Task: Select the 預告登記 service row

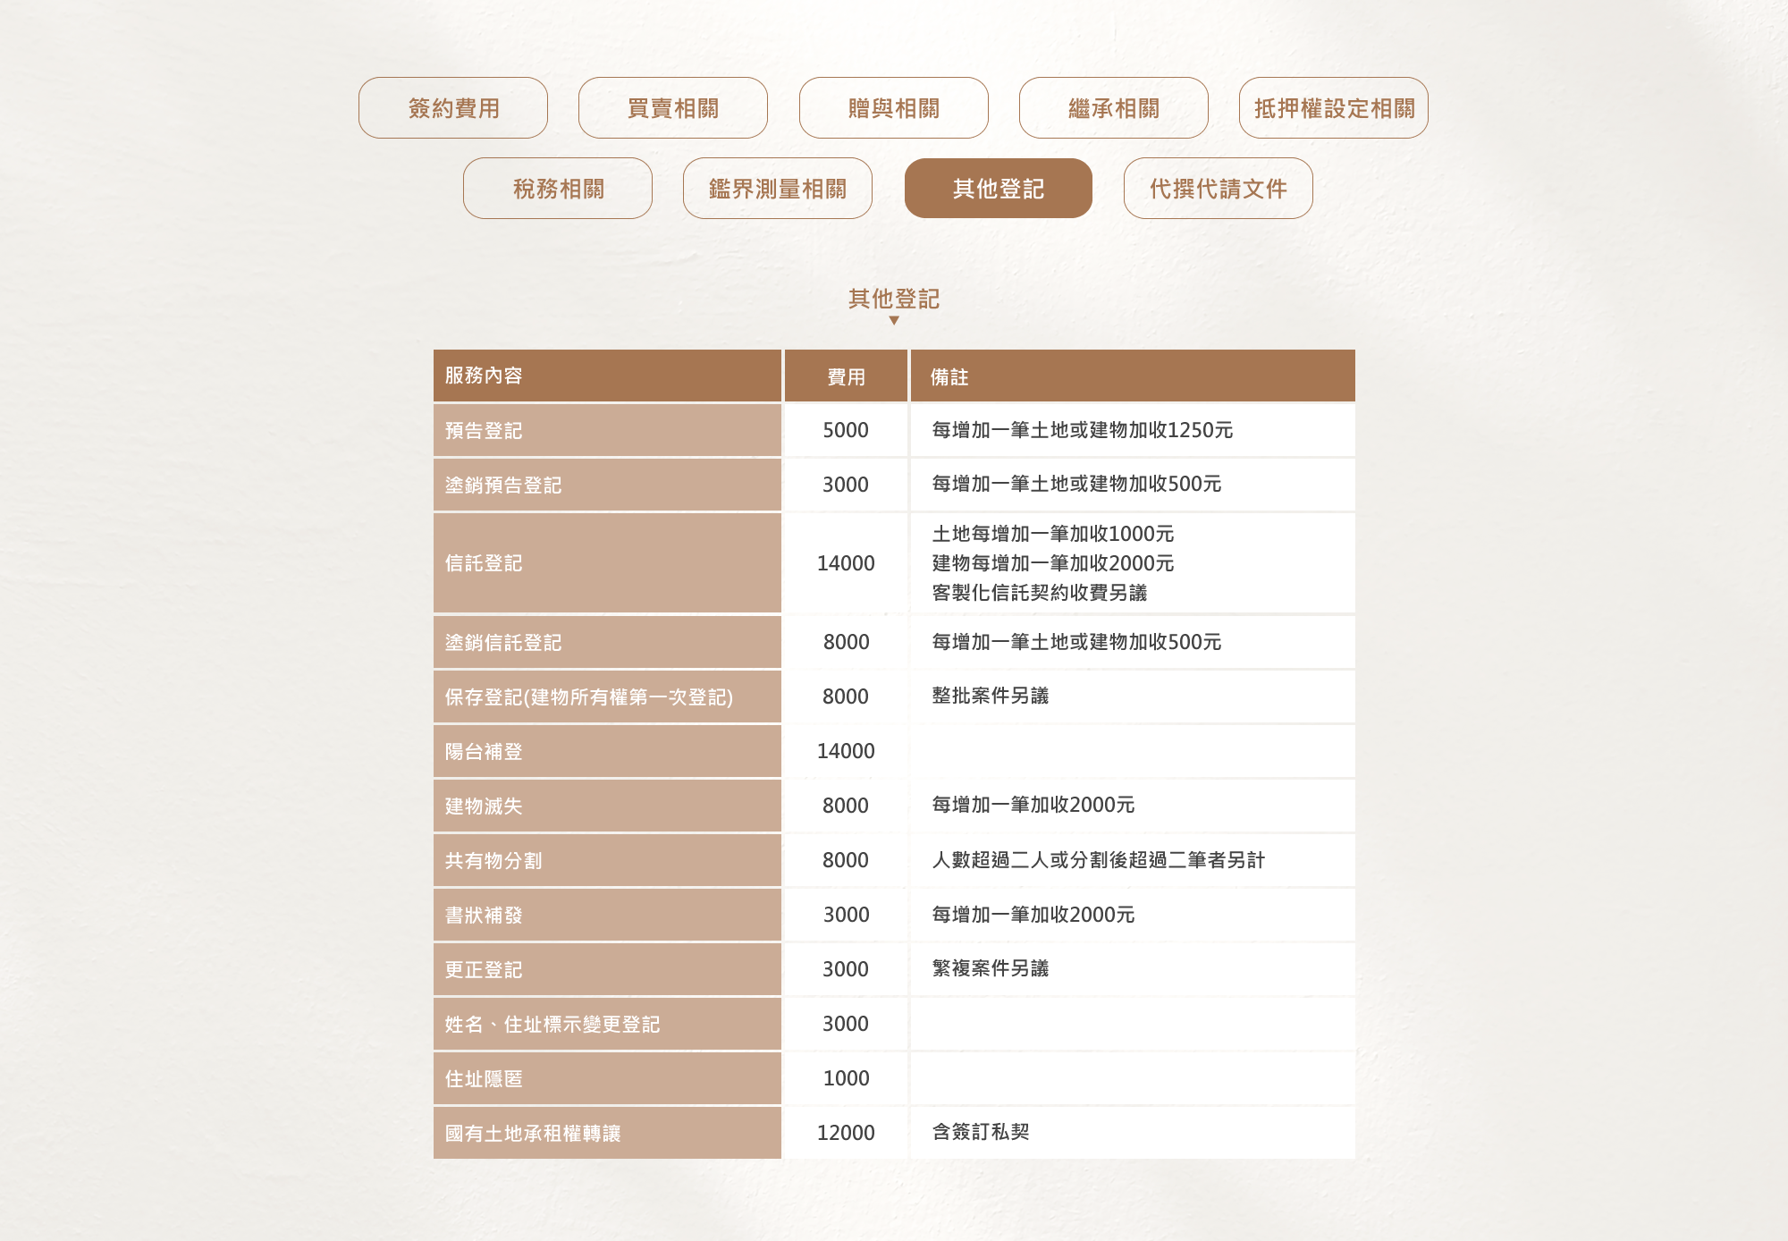Action: tap(484, 430)
